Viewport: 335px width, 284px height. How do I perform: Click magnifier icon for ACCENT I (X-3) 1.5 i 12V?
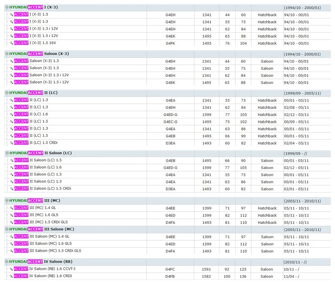coord(11,36)
